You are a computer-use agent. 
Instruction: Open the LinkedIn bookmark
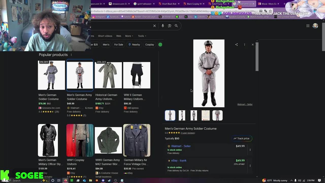click(x=200, y=17)
